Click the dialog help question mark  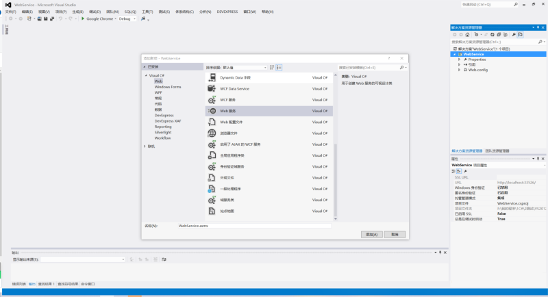click(x=388, y=58)
